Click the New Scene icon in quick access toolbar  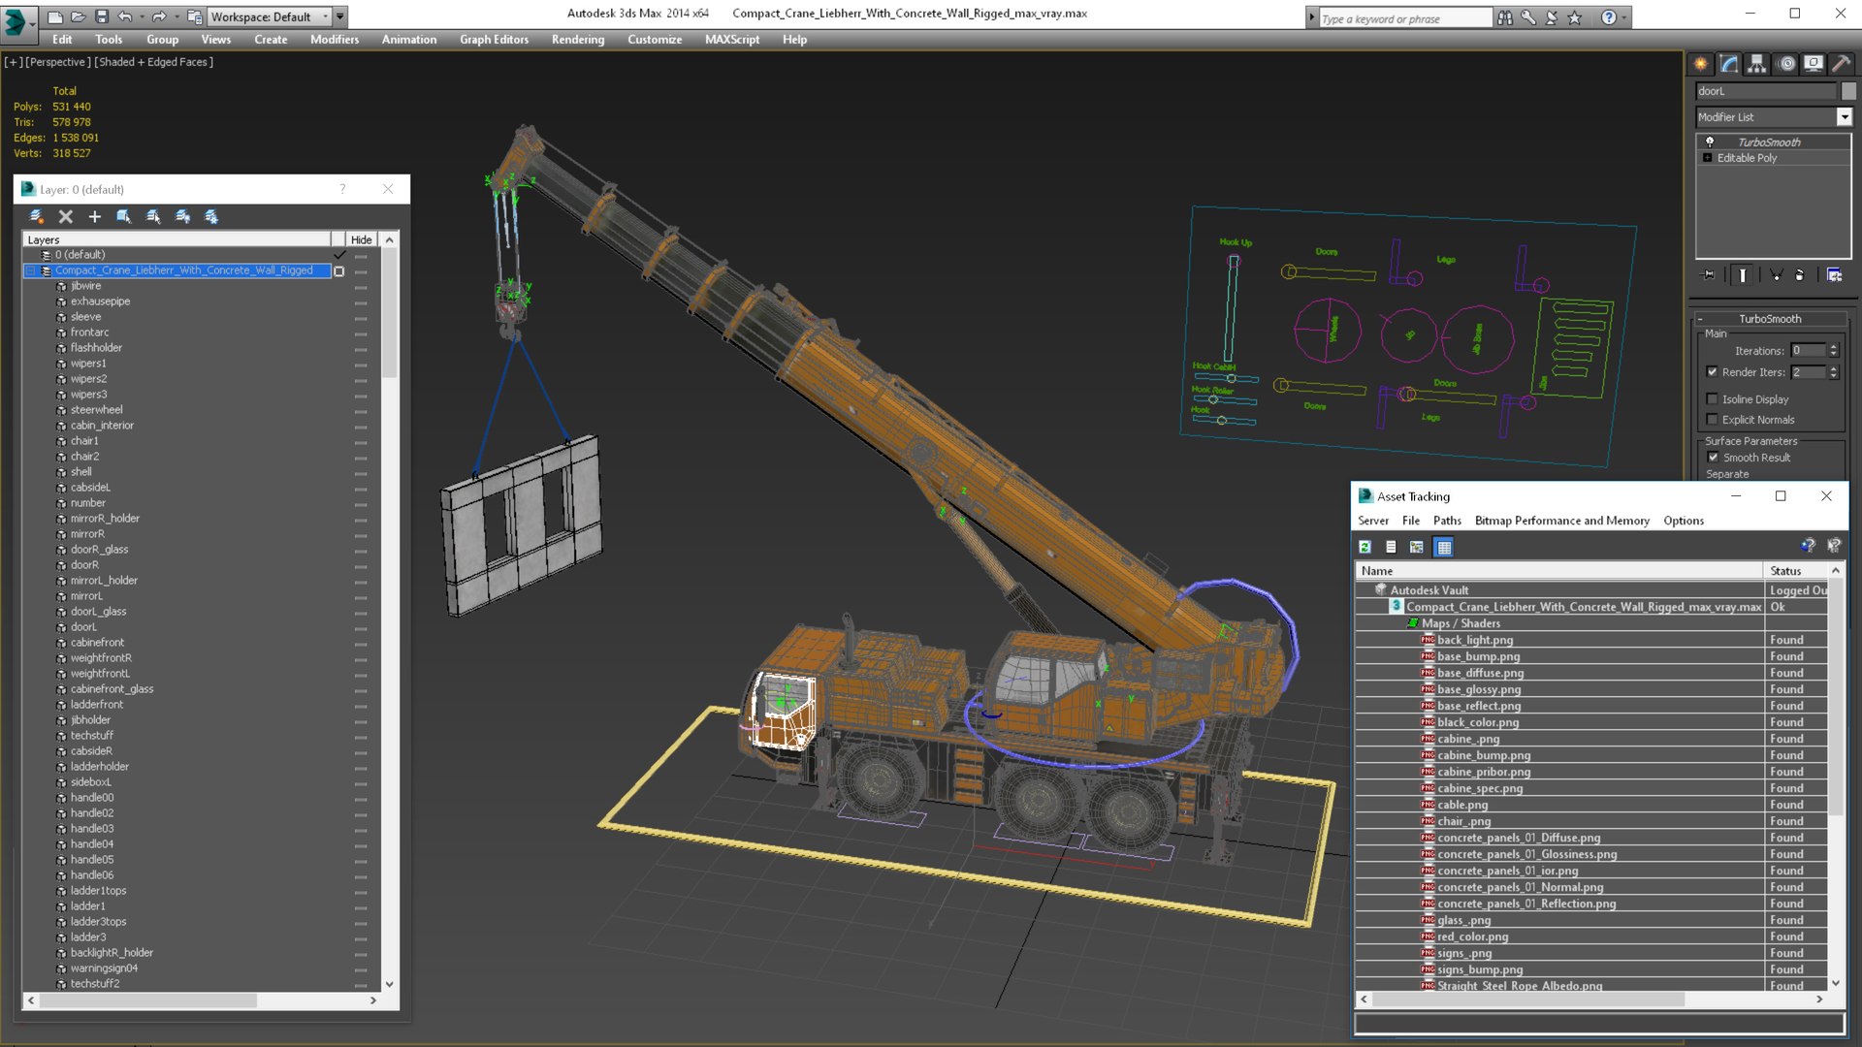[55, 16]
